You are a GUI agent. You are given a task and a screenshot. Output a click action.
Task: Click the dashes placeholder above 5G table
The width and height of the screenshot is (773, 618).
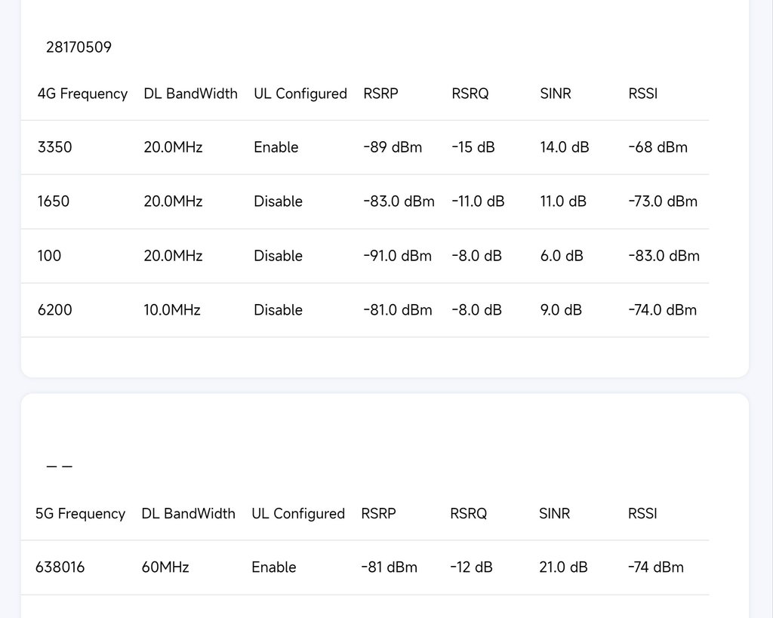point(60,466)
